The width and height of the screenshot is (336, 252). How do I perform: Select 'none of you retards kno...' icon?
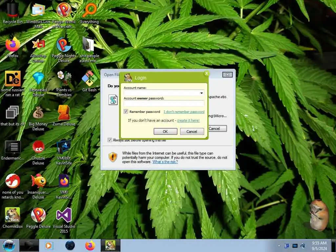click(13, 186)
